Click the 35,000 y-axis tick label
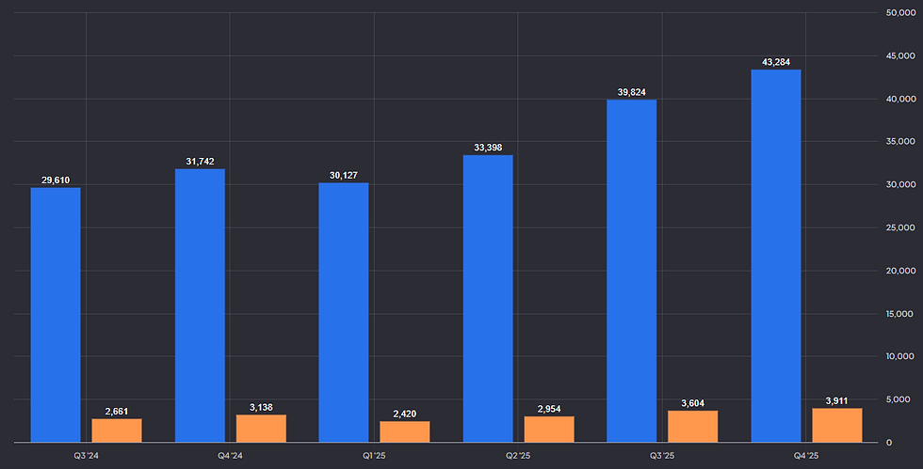923x469 pixels. point(900,142)
